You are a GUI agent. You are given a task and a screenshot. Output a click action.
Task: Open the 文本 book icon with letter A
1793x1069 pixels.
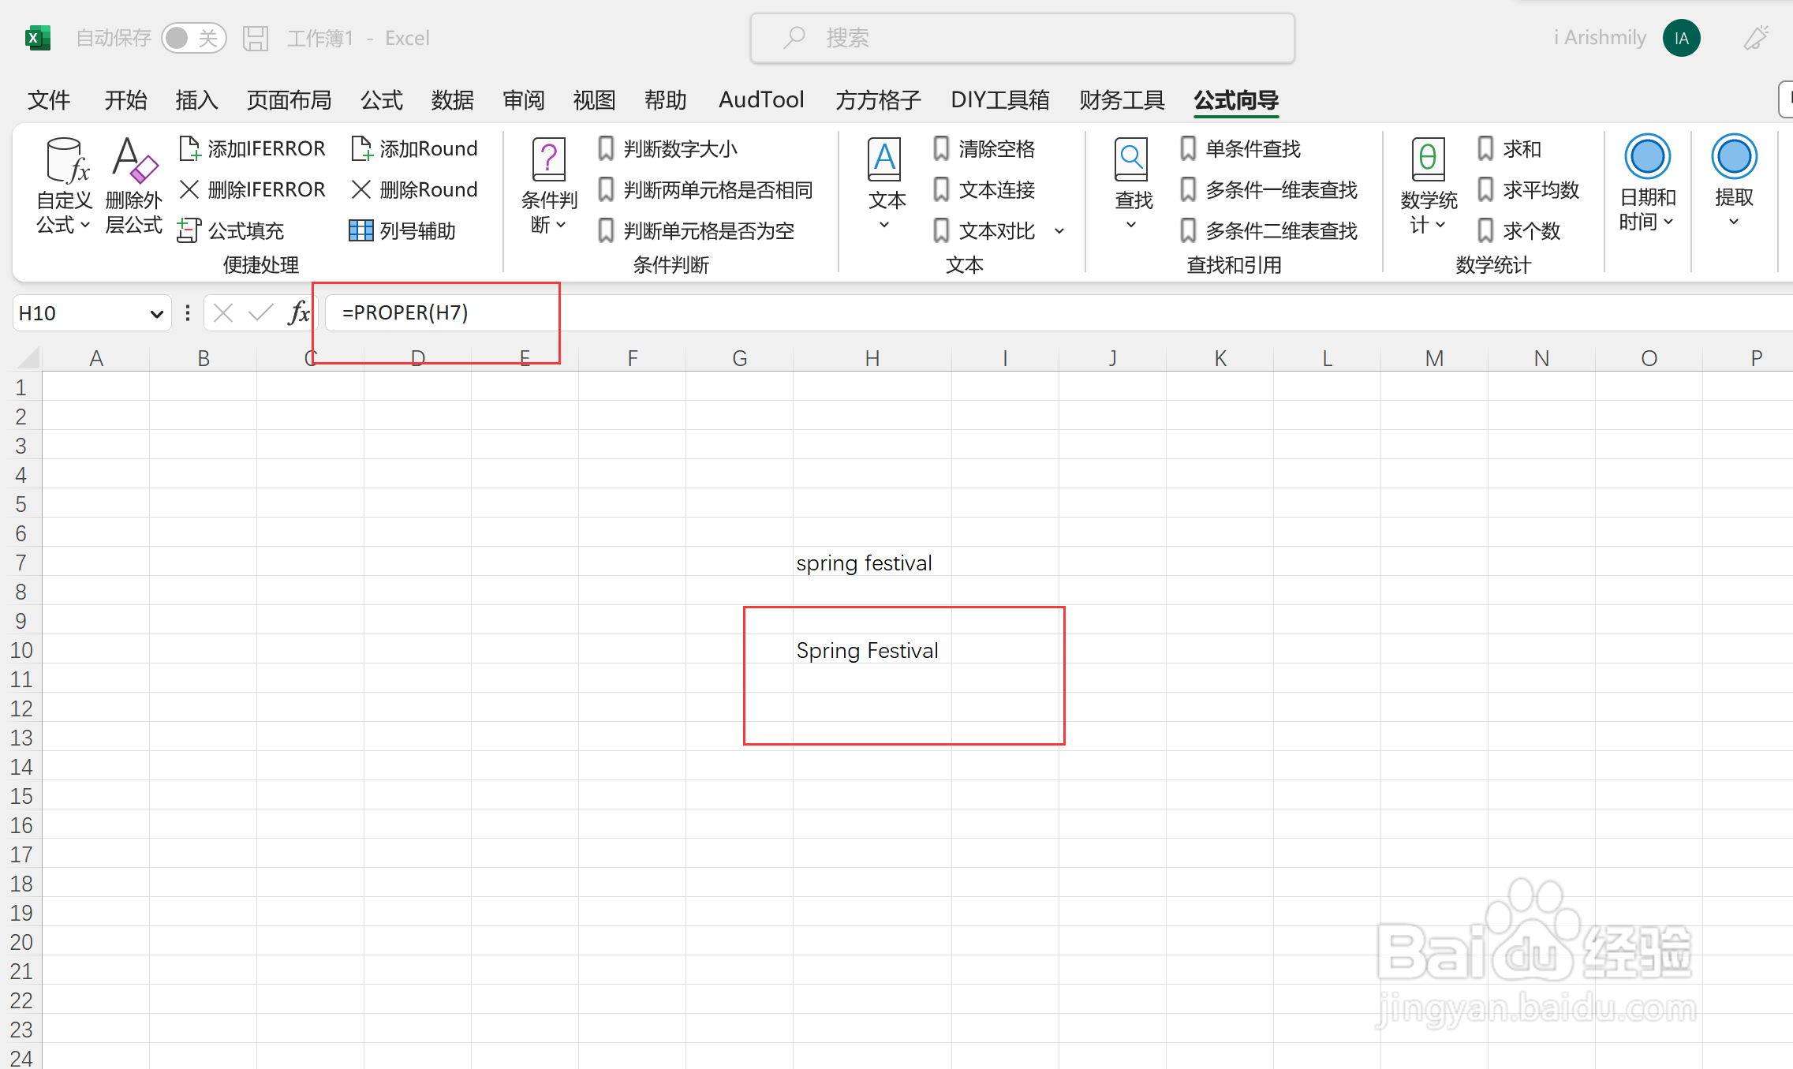(x=885, y=160)
